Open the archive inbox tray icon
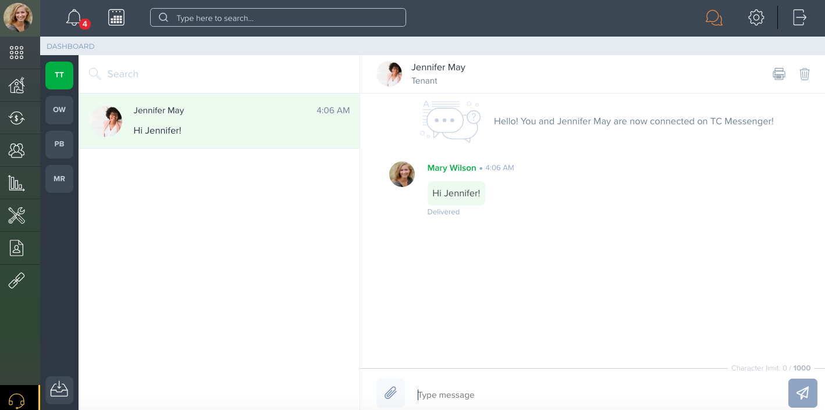825x410 pixels. click(59, 390)
